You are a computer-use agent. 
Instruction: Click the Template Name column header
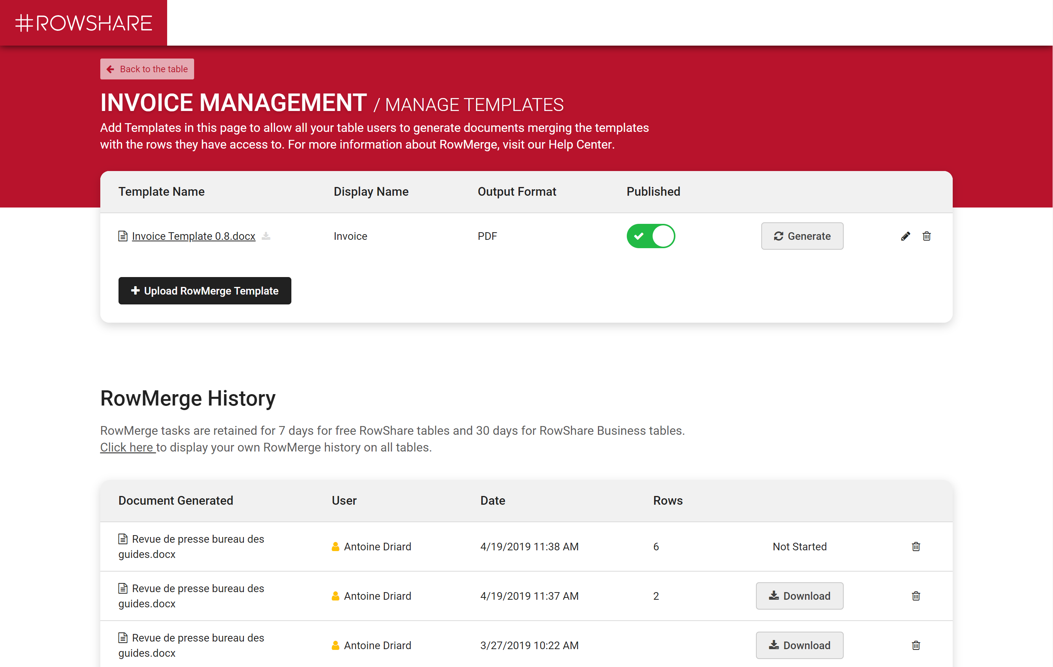click(161, 192)
